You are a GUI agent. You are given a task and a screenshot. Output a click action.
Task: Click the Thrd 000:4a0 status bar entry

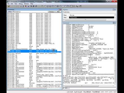[x=96, y=92]
